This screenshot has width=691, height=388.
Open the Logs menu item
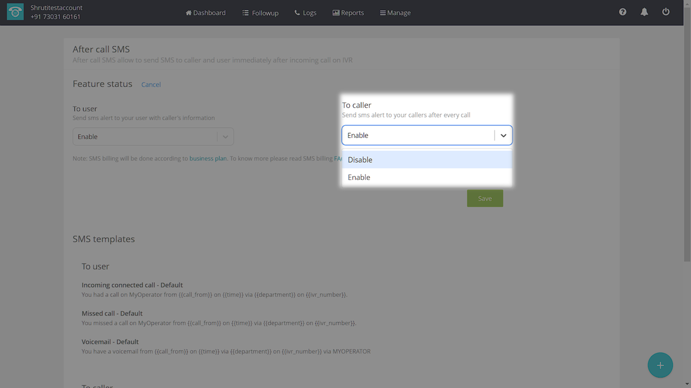click(306, 12)
